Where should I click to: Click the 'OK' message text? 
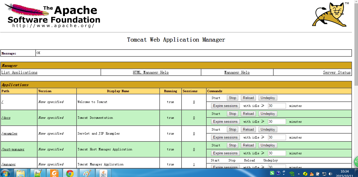39,53
